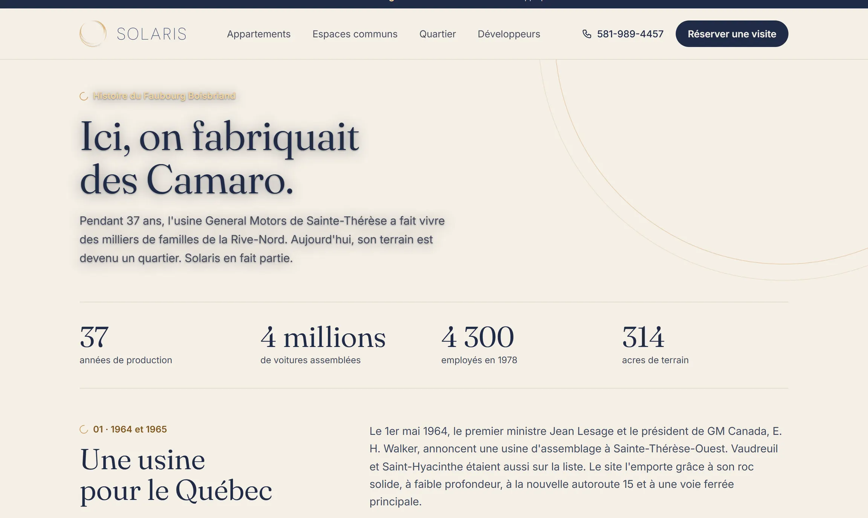Click the 4 millions figure
This screenshot has width=868, height=518.
click(x=323, y=337)
